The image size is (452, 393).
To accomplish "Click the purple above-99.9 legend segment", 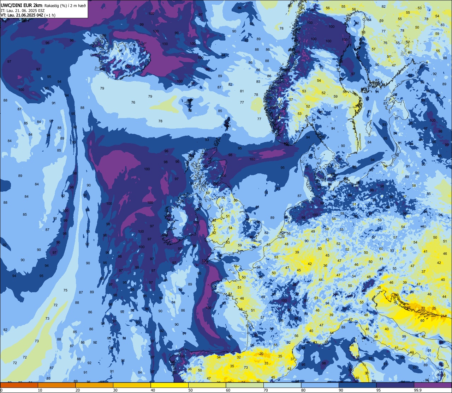I will [433, 385].
